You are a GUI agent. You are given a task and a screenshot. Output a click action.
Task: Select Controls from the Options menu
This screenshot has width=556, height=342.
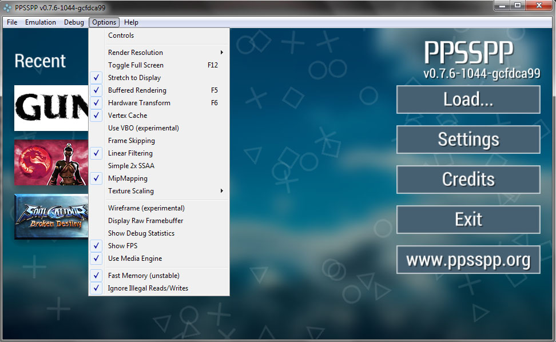[121, 35]
